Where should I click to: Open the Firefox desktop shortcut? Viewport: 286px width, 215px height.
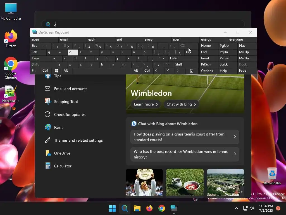(x=11, y=39)
